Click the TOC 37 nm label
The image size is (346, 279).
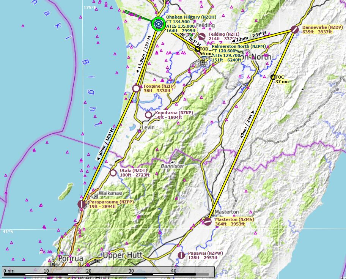coord(282,79)
